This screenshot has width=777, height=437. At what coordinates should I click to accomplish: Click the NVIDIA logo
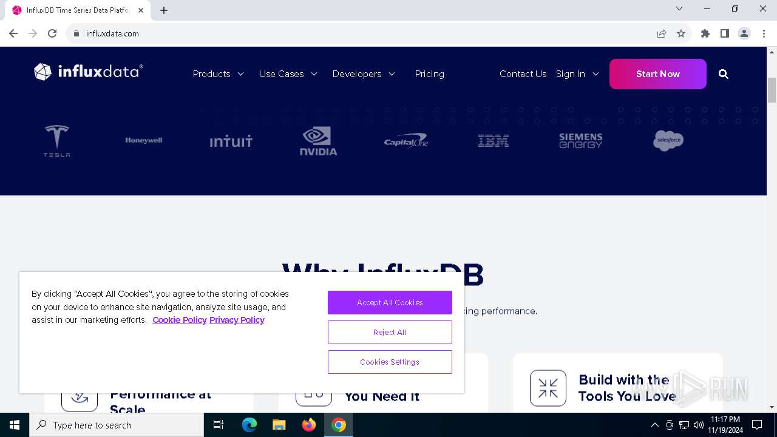coord(318,141)
